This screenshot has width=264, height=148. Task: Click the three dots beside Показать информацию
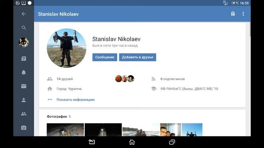50,99
